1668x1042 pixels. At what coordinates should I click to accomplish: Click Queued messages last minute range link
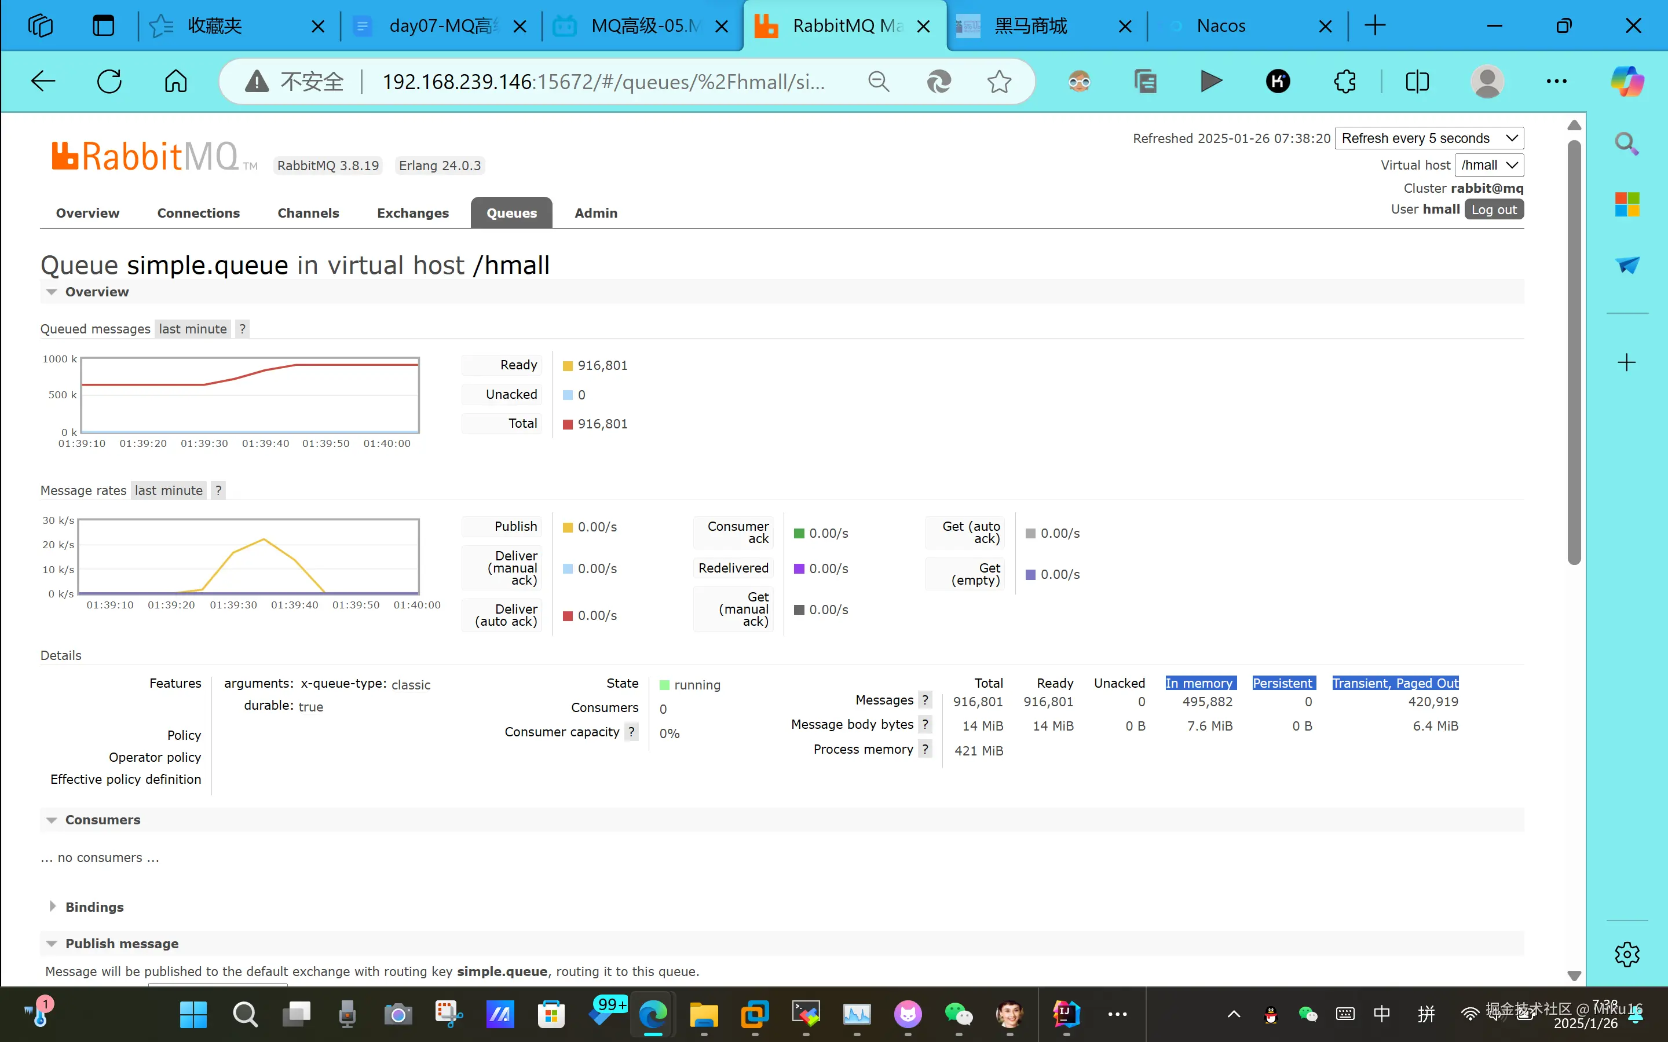pyautogui.click(x=192, y=329)
